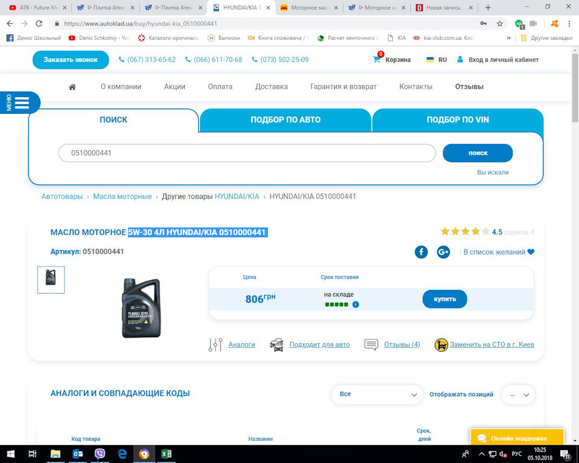Open Масла моторные breadcrumb
The width and height of the screenshot is (579, 463).
122,197
